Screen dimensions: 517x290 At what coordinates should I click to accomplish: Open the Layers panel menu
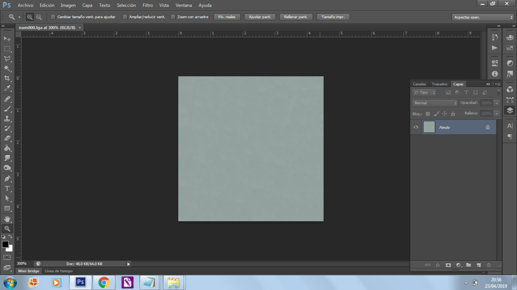[x=497, y=84]
